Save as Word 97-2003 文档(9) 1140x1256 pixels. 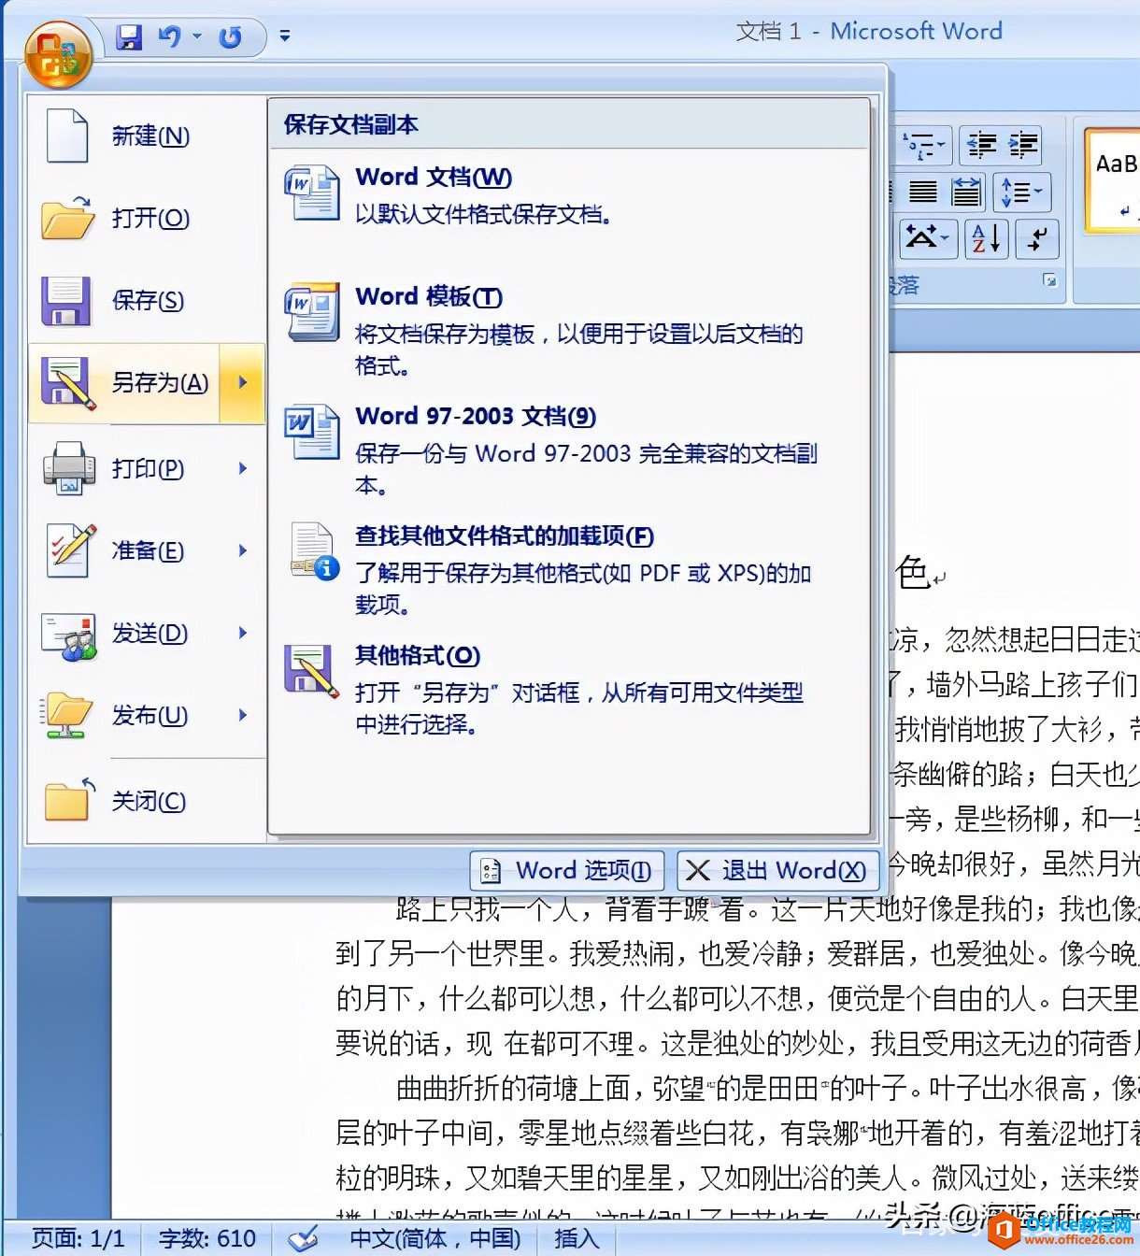tap(569, 450)
